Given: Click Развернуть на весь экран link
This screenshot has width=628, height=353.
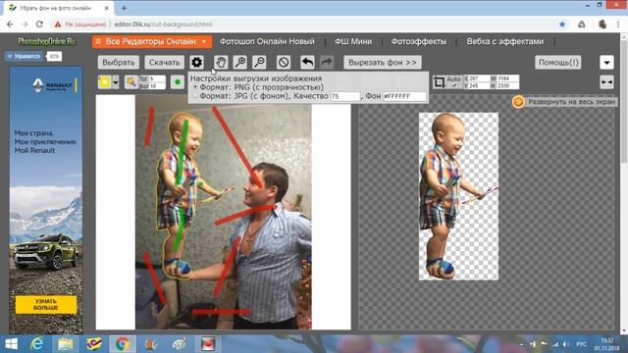Looking at the screenshot, I should click(571, 102).
